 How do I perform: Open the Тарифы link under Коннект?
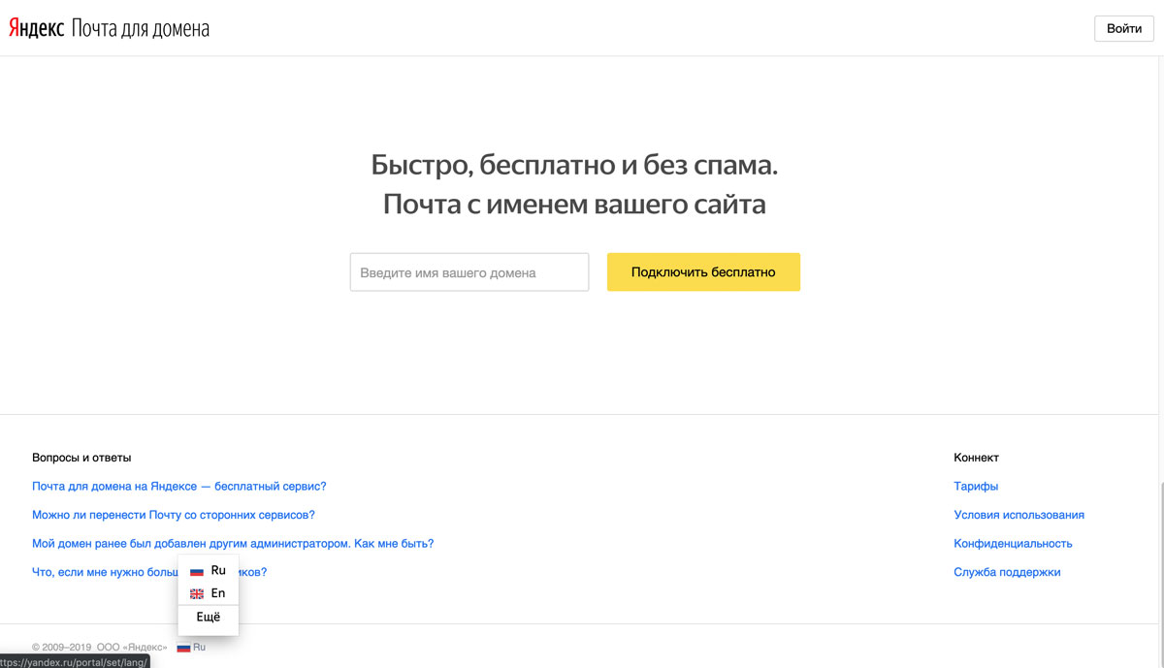[976, 486]
